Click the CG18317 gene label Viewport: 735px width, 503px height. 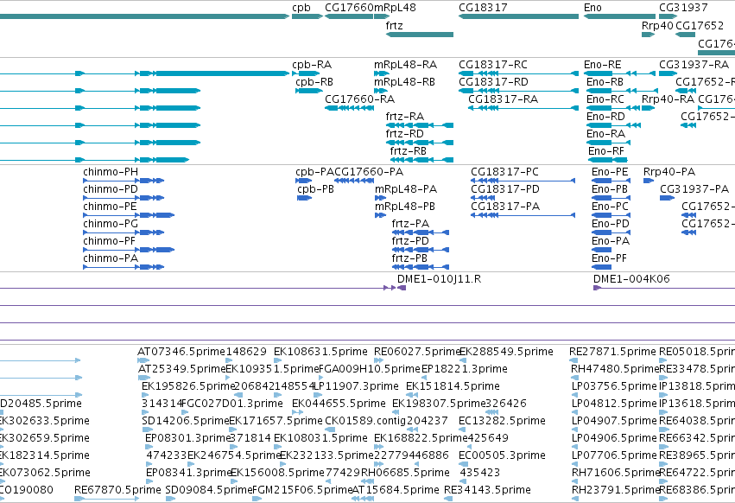(483, 8)
